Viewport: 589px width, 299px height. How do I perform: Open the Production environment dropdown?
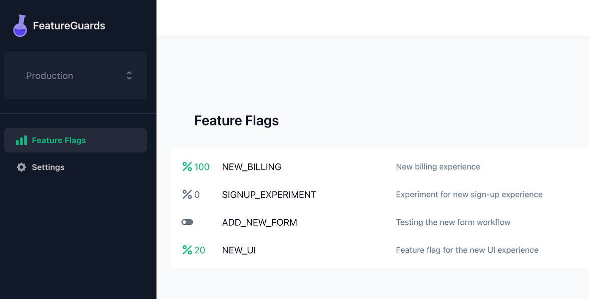[75, 75]
